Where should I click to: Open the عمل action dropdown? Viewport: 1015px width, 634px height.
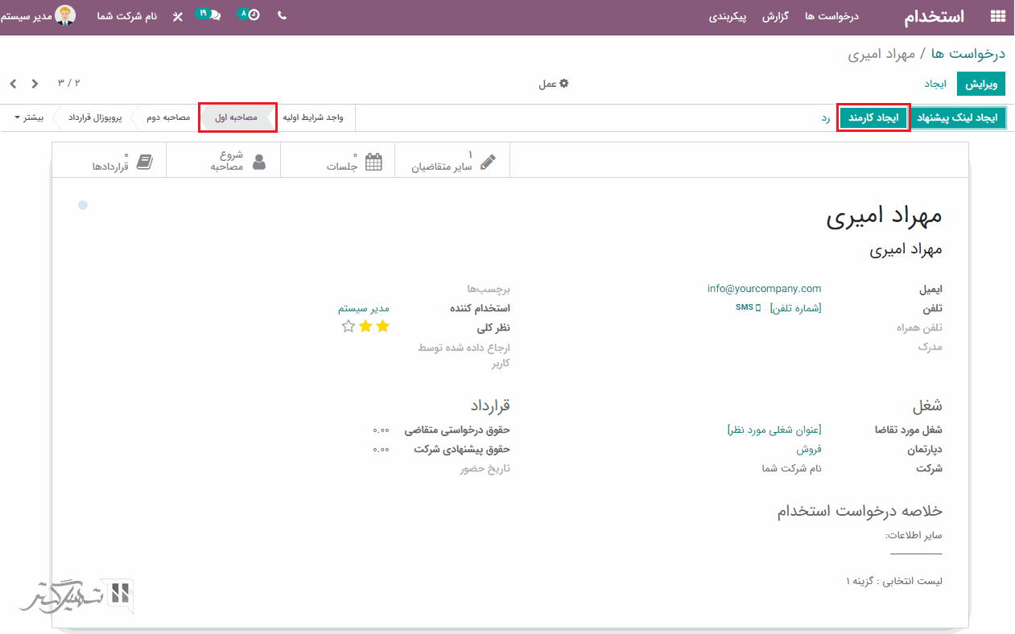click(x=552, y=84)
